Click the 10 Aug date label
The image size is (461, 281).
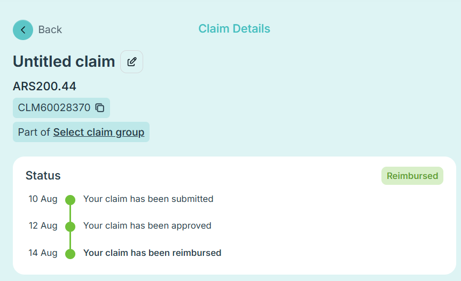pyautogui.click(x=43, y=199)
